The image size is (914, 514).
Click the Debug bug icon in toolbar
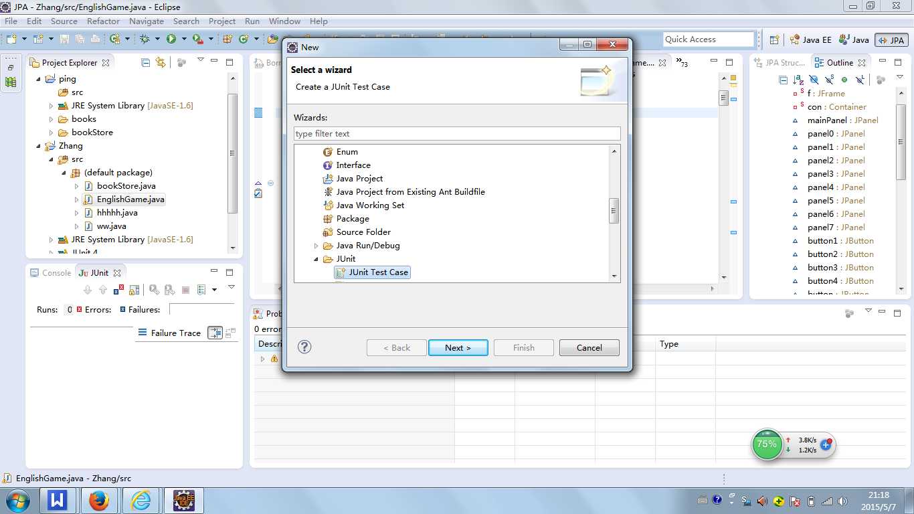coord(145,39)
